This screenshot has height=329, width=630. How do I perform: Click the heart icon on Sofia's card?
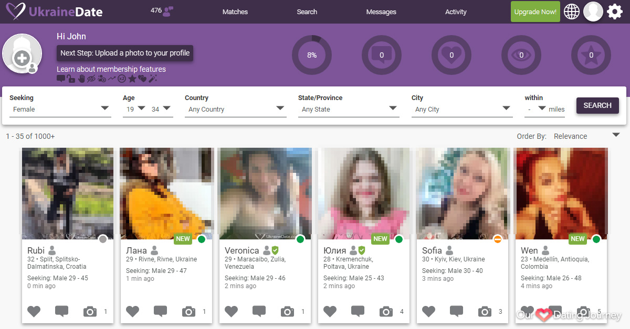click(429, 312)
